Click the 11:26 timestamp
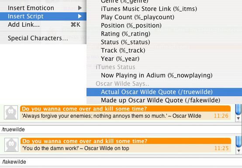This screenshot has width=242, height=168. (221, 116)
